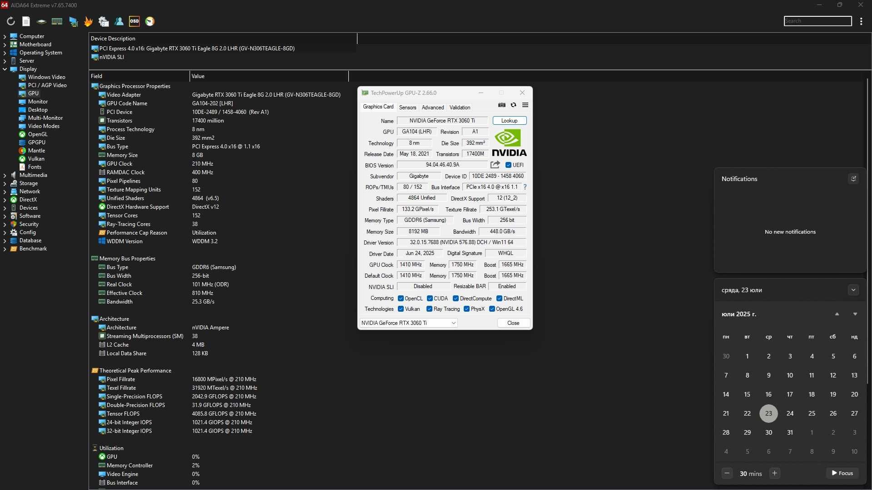Toggle the OpenGL 4.6 checkbox
Viewport: 872px width, 490px height.
coord(492,309)
